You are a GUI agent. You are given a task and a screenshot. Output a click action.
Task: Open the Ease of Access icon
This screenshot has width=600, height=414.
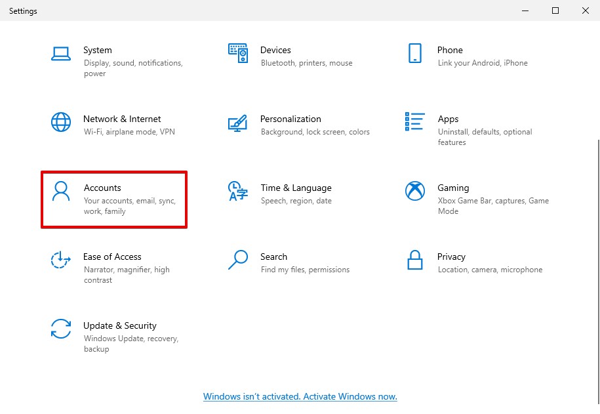click(60, 260)
